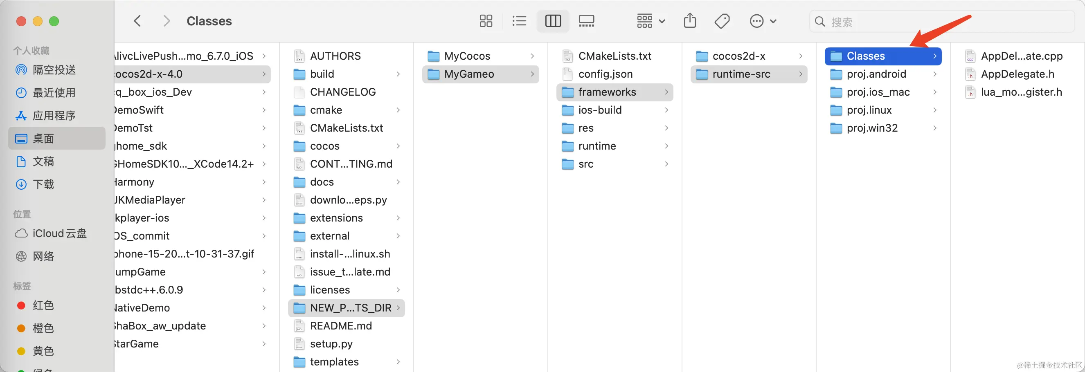The width and height of the screenshot is (1085, 372).
Task: Click the proj.android folder icon
Action: coord(836,74)
